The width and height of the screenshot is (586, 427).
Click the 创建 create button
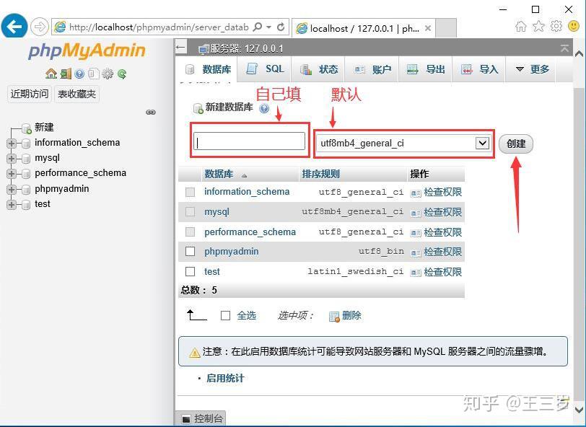[x=516, y=144]
